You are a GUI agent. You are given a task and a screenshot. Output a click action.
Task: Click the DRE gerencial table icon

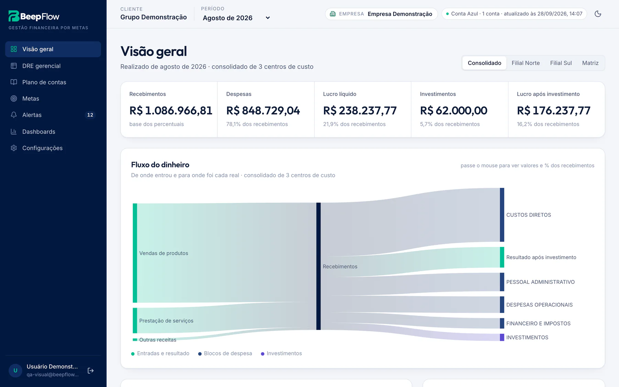coord(14,66)
